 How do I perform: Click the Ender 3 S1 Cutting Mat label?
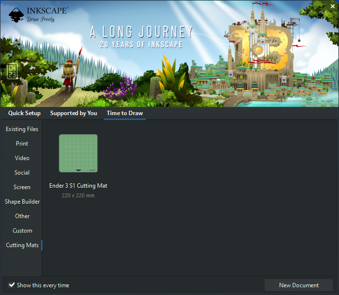(78, 186)
